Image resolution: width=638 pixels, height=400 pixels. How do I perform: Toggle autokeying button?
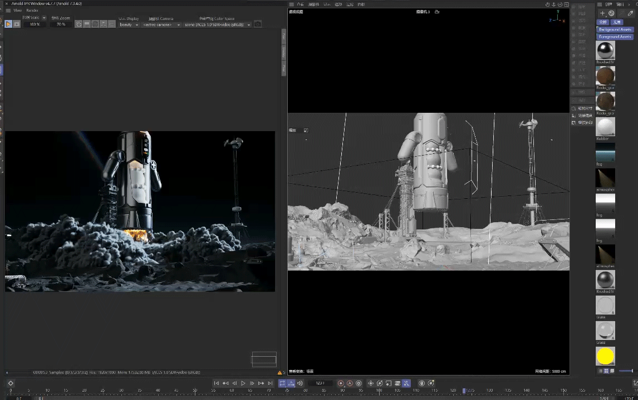click(350, 383)
